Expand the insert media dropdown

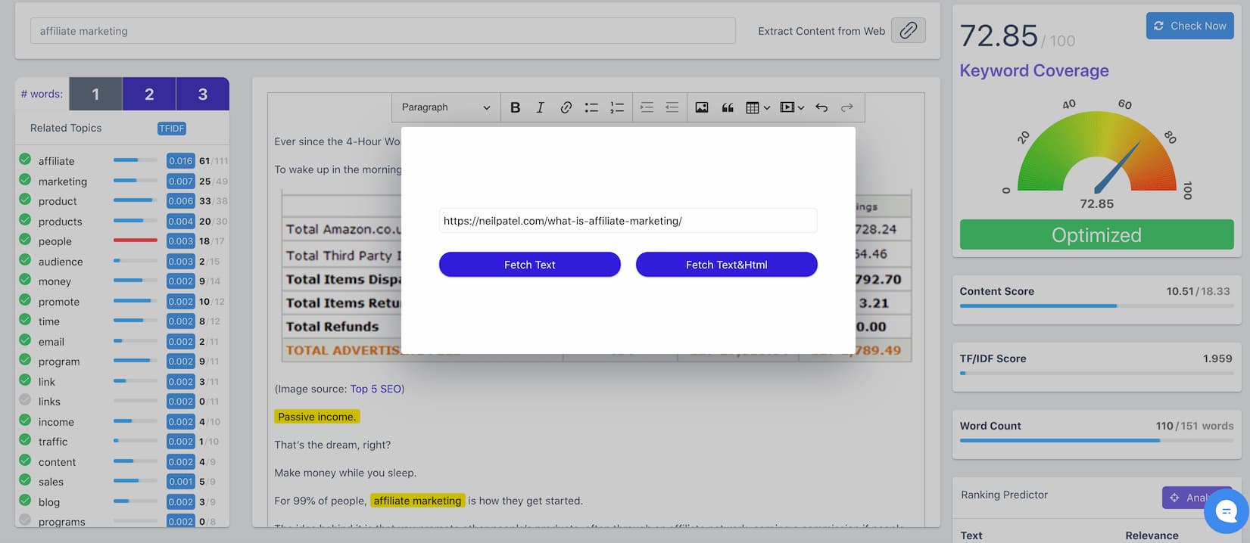click(x=792, y=107)
